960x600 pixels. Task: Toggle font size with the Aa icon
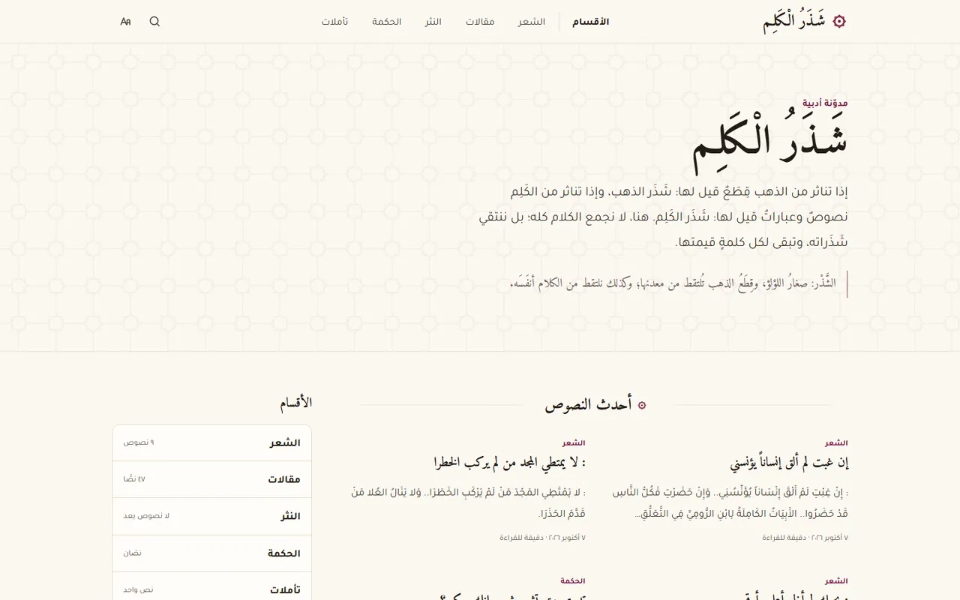click(x=125, y=22)
